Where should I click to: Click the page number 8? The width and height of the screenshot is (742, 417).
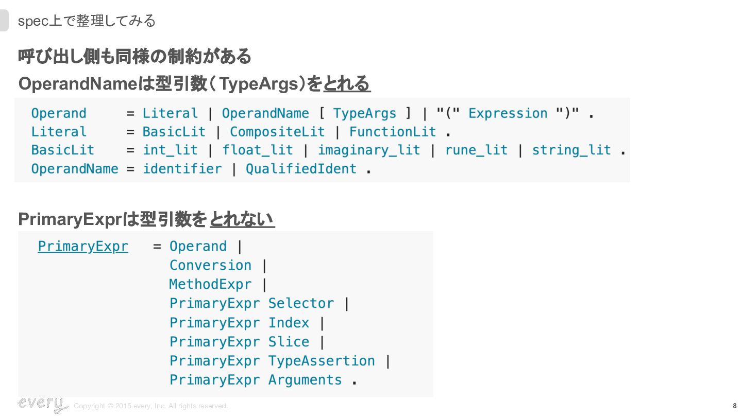click(x=734, y=406)
